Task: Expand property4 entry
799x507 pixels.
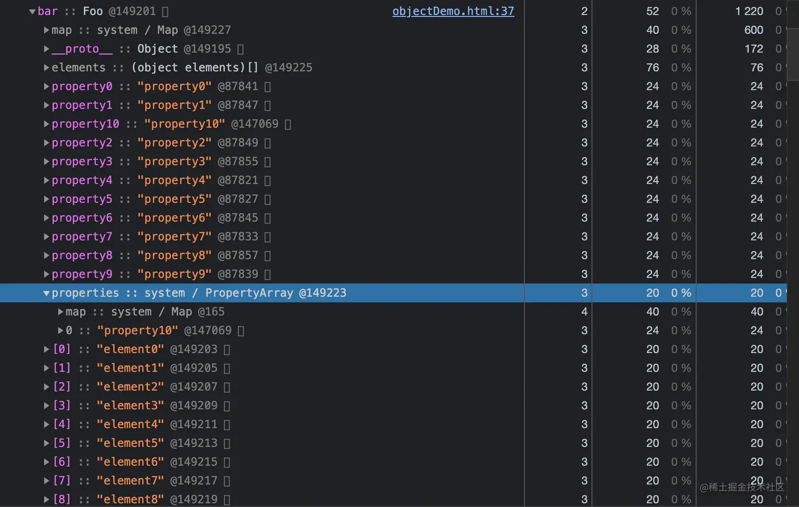Action: coord(47,180)
